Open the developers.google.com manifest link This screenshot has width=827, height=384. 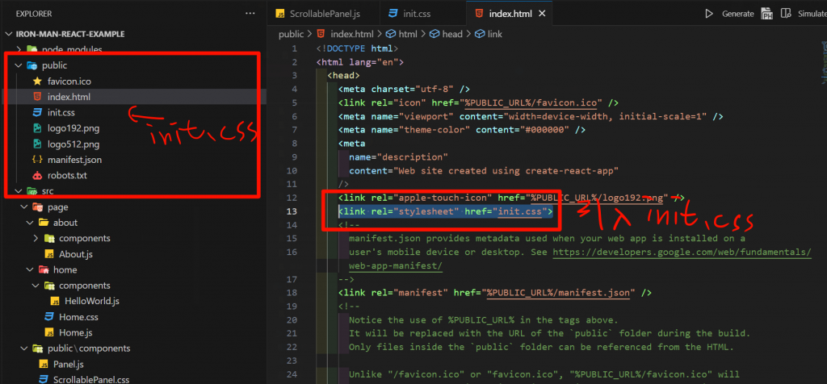(x=682, y=253)
